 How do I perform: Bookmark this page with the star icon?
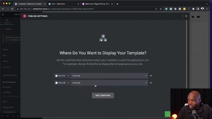(161, 9)
